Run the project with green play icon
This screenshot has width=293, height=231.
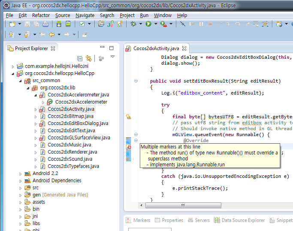148,24
